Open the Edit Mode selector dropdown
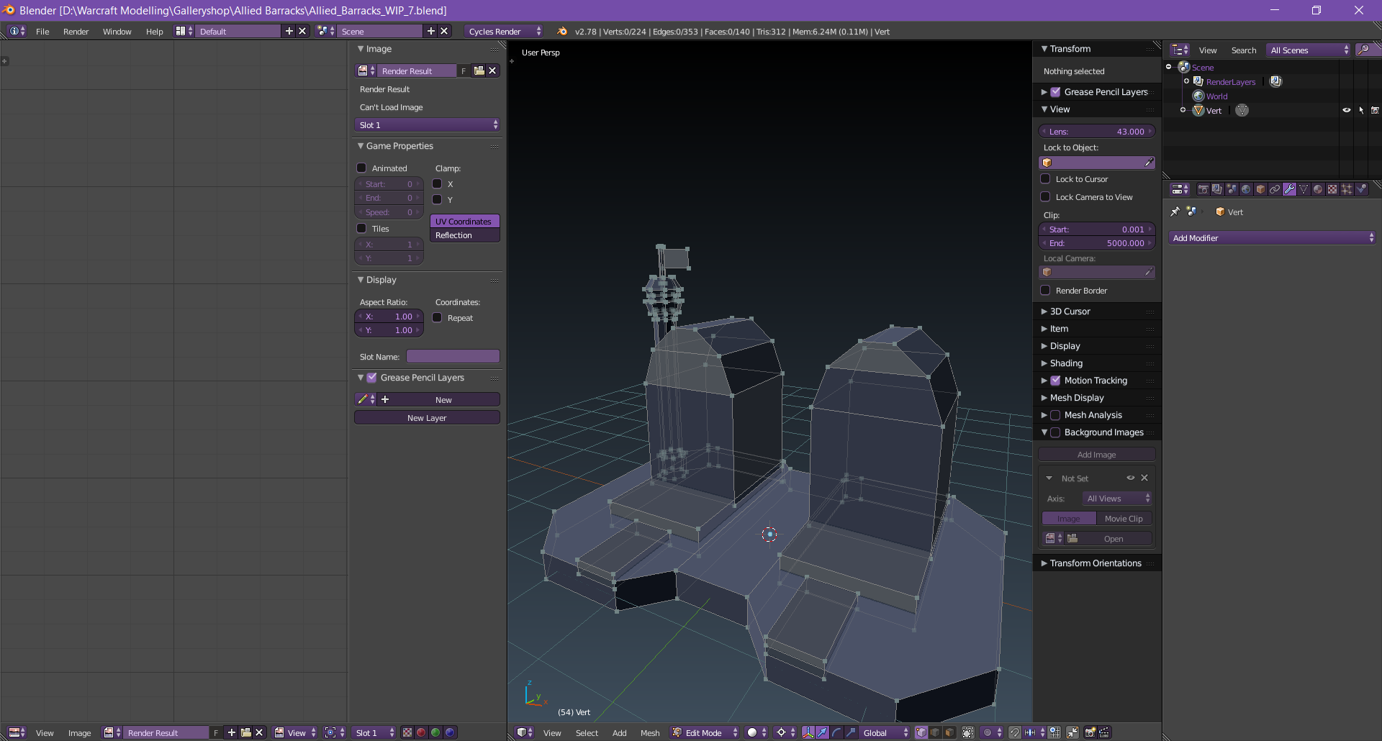Viewport: 1382px width, 741px height. (x=705, y=732)
